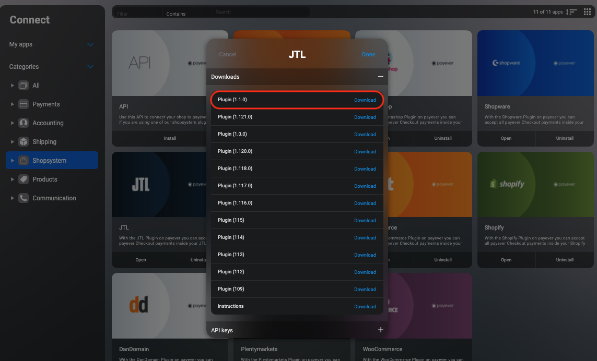Download Plugin (1.1.0)
Viewport: 597px width, 361px height.
click(x=365, y=100)
